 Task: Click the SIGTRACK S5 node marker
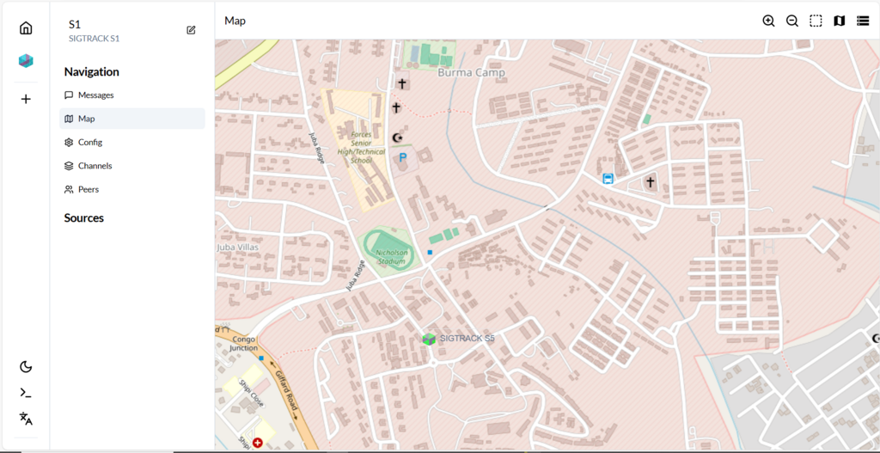coord(429,339)
